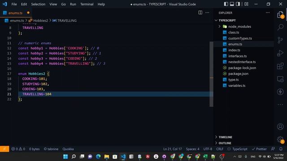Toggle Secondary Side Bar layout button
Screen dimensions: 287x161
[x=238, y=4]
